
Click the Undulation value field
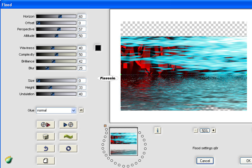pyautogui.click(x=82, y=94)
